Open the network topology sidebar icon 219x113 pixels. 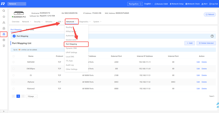4,22
